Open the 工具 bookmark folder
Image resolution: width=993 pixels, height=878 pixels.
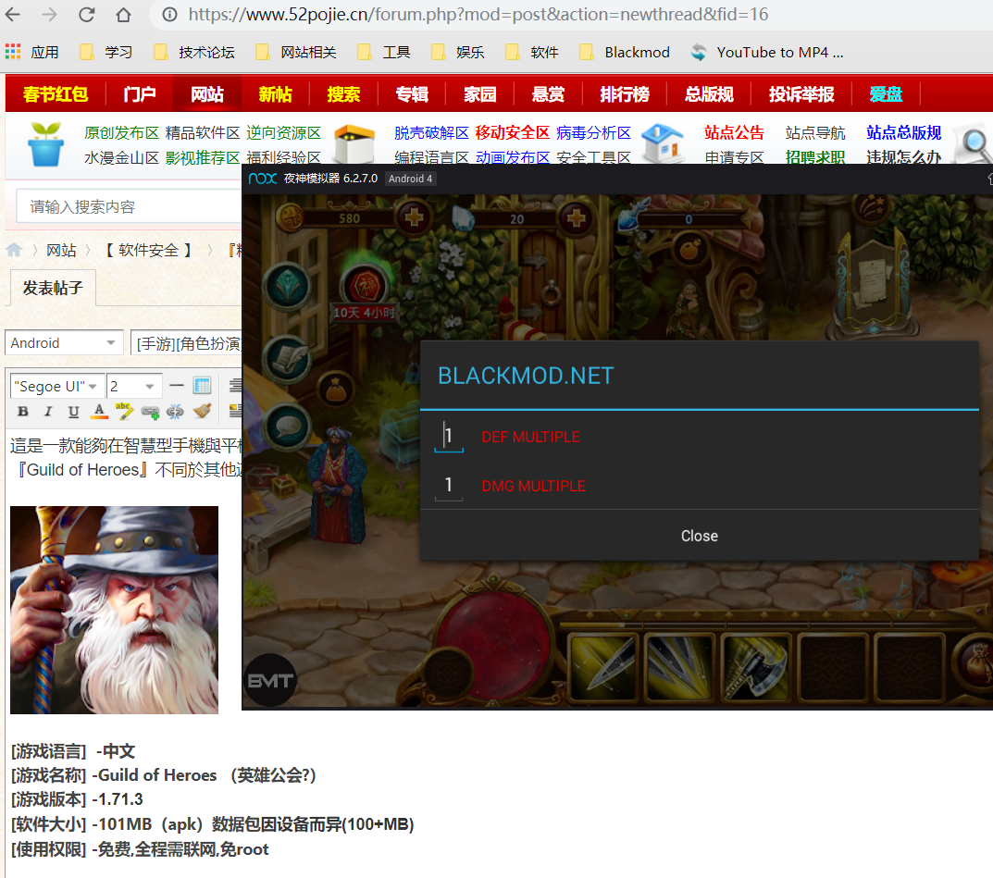(x=384, y=52)
